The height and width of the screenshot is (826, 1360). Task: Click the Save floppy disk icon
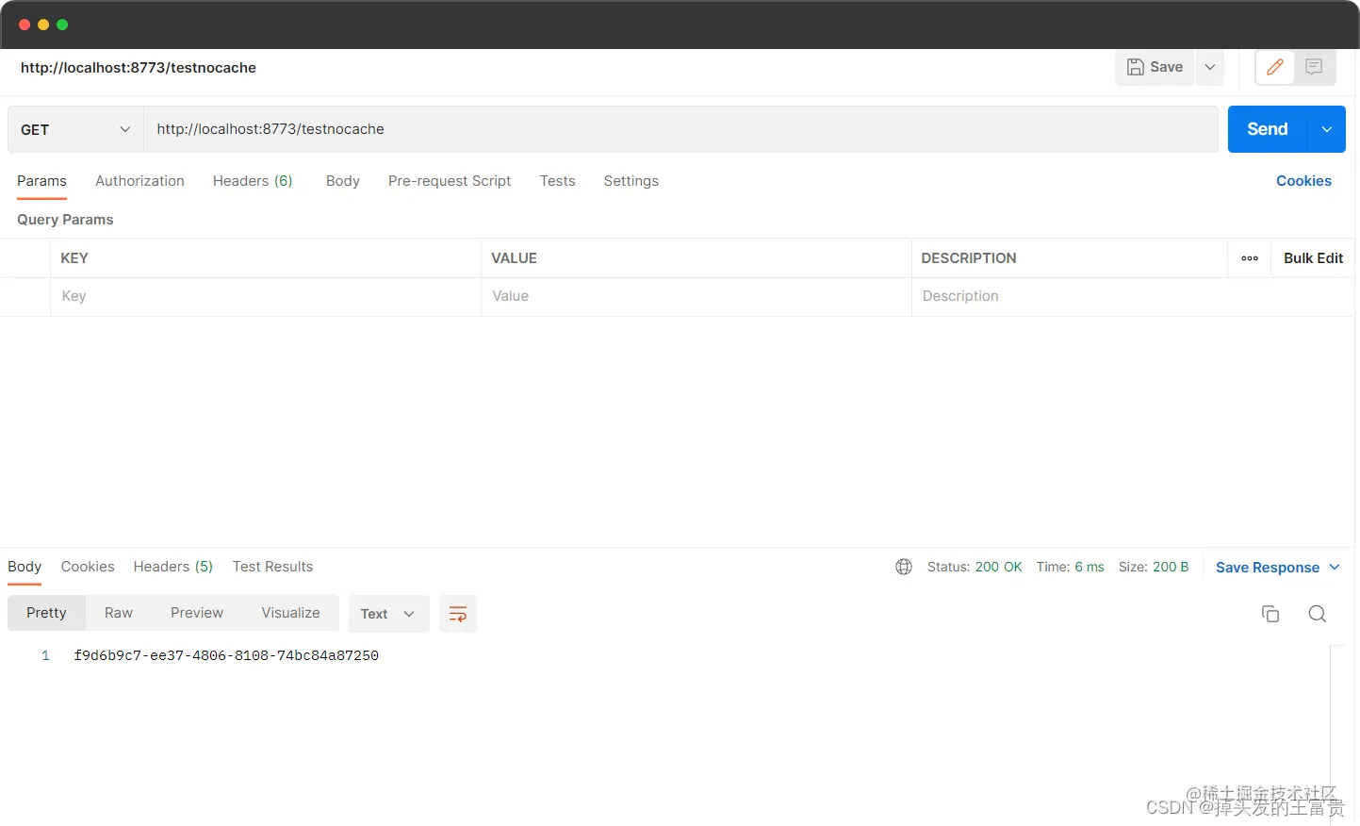pos(1136,67)
